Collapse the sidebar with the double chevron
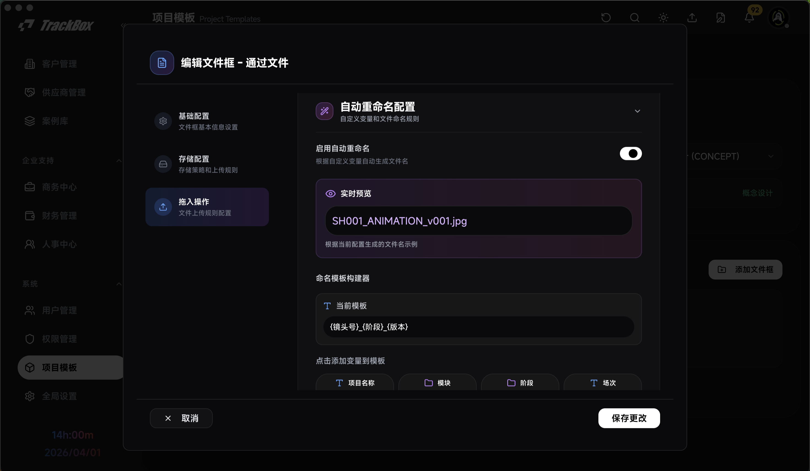This screenshot has width=810, height=471. (123, 25)
